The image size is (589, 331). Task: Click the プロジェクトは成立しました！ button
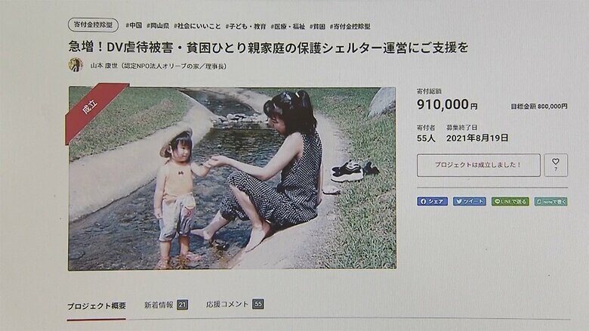478,165
